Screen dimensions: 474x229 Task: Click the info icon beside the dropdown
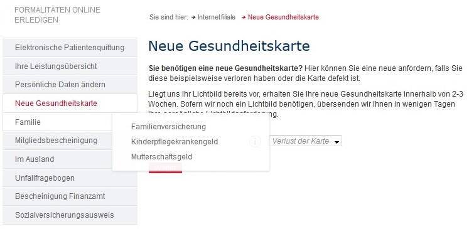(x=255, y=141)
